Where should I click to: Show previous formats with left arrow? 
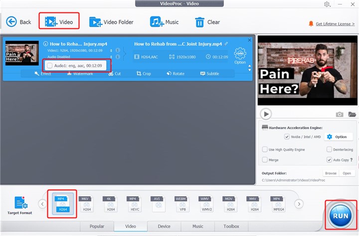(42, 204)
